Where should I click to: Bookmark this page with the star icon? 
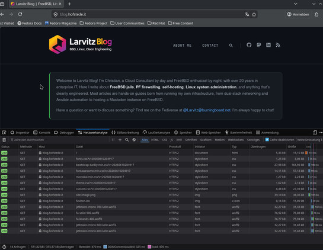click(x=254, y=14)
